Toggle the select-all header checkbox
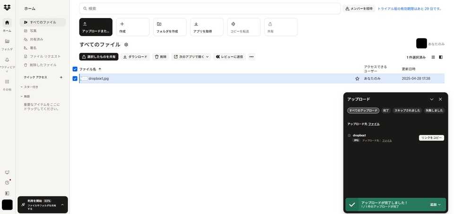454x214 pixels. click(75, 69)
